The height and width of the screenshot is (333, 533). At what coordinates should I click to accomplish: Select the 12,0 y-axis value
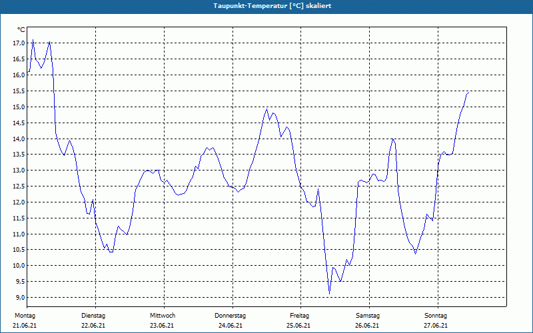[x=19, y=202]
